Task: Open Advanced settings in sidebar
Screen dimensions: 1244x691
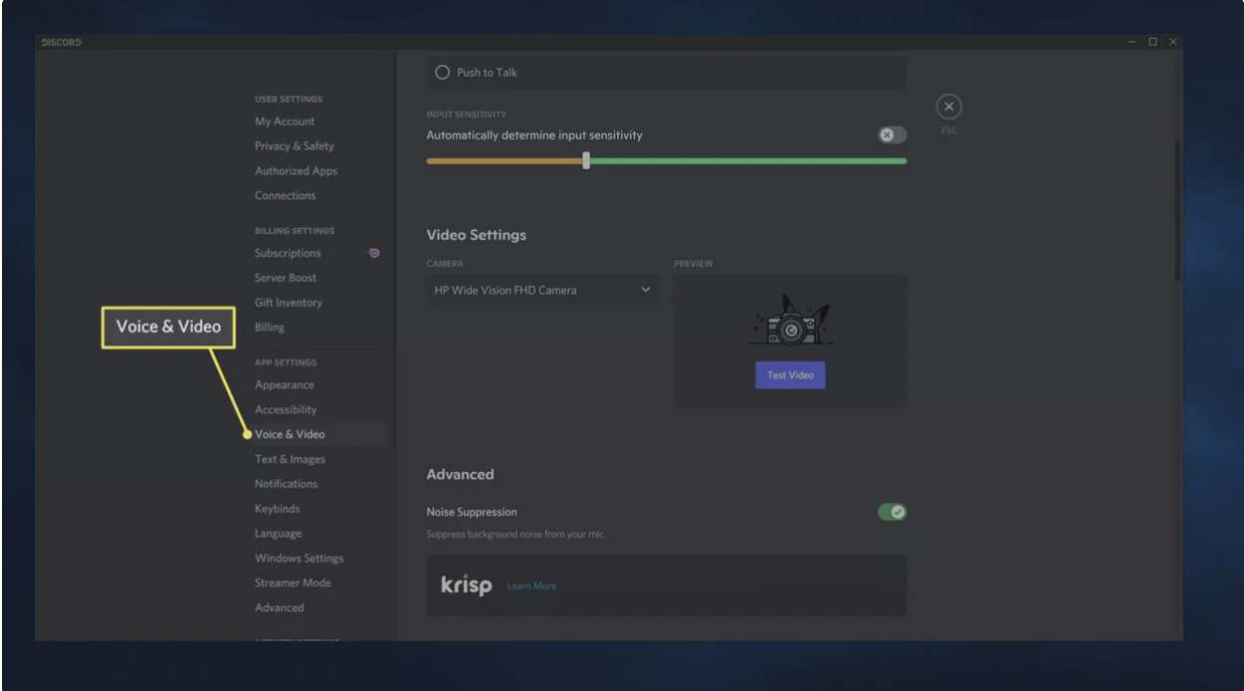Action: (279, 608)
